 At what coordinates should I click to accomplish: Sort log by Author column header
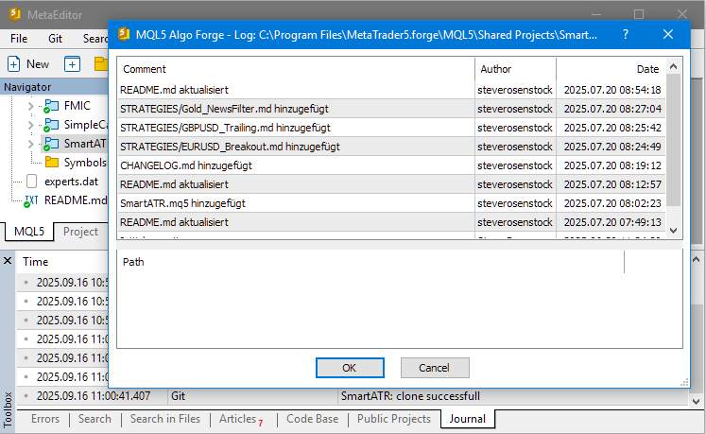click(x=515, y=69)
